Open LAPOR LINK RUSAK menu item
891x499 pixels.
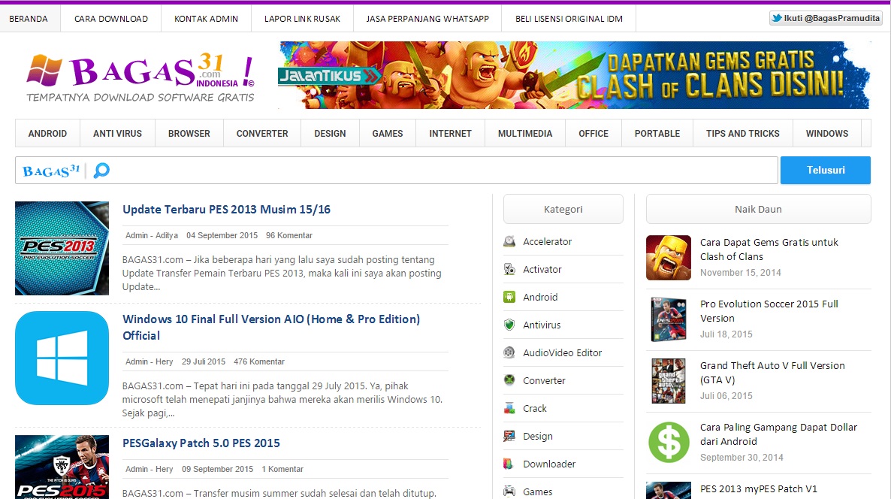302,19
